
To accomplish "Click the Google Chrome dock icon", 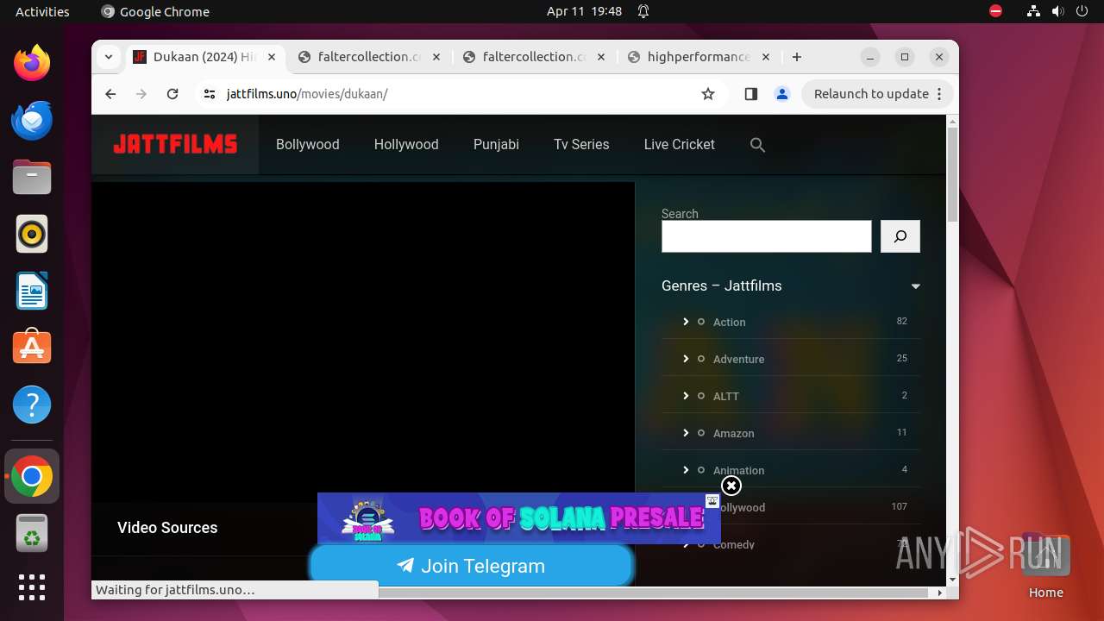I will 32,476.
